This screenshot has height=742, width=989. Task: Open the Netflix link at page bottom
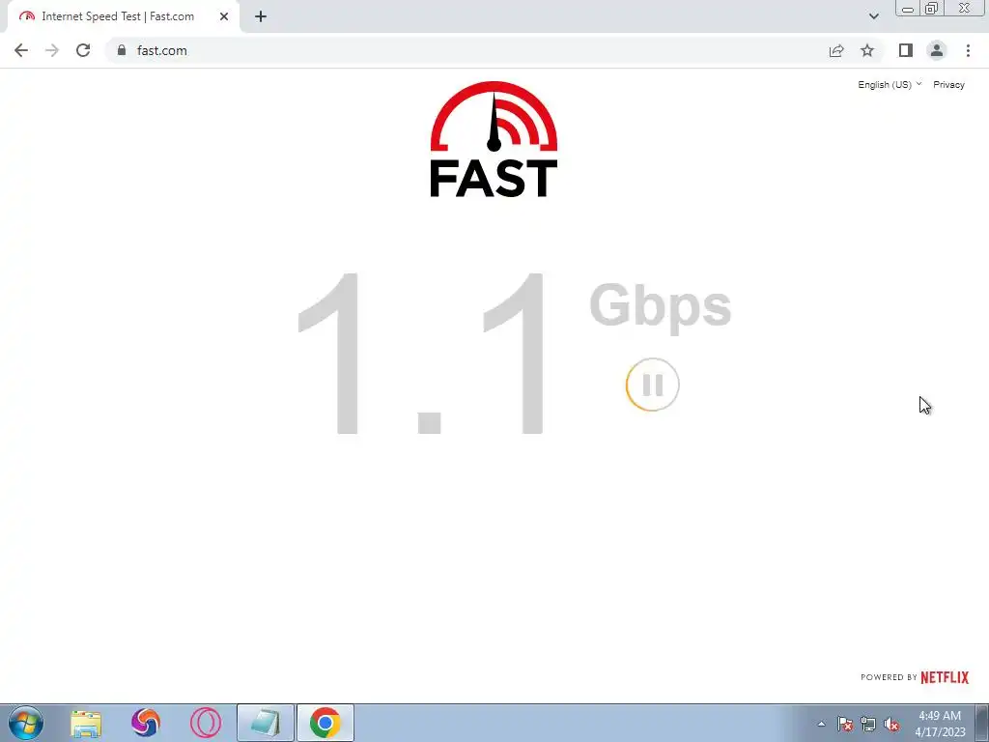click(945, 677)
